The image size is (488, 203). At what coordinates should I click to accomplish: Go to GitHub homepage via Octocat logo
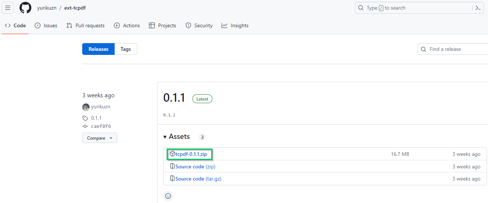pos(25,8)
